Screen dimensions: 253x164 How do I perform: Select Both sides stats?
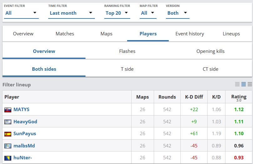click(44, 69)
